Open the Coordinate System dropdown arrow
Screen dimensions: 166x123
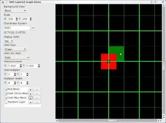click(33, 28)
